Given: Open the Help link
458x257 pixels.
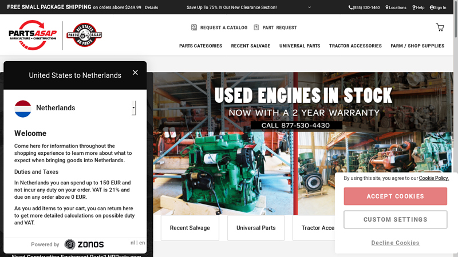Looking at the screenshot, I should 418,7.
